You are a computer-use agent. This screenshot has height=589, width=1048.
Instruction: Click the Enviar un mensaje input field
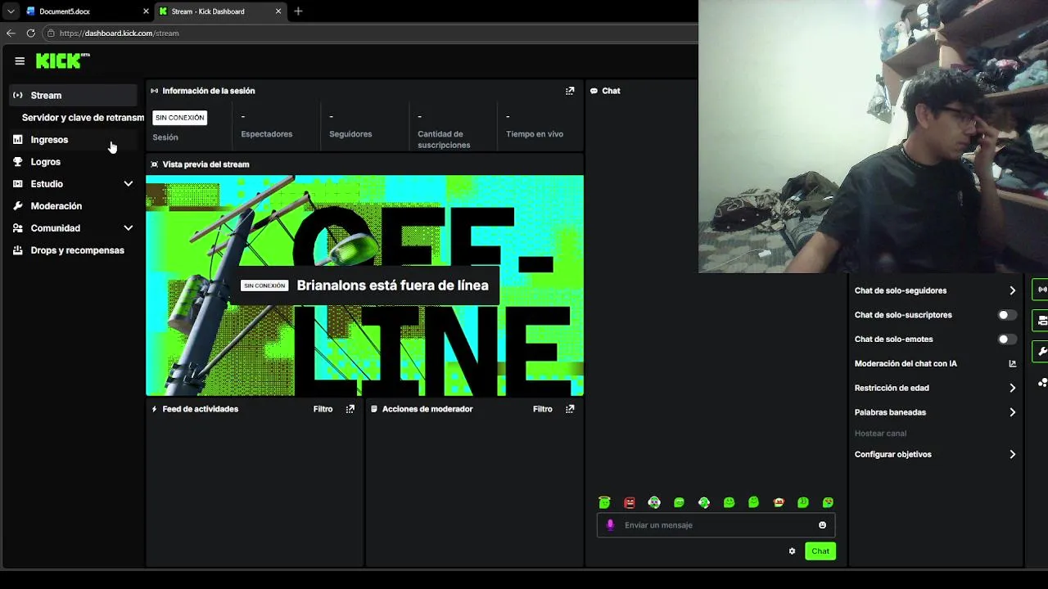point(716,525)
